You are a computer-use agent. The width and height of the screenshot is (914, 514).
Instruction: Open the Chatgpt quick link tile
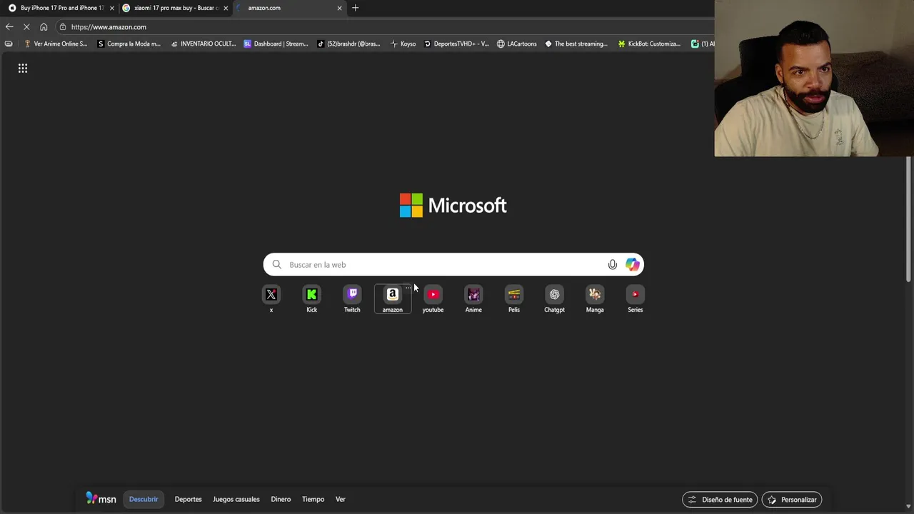coord(554,299)
